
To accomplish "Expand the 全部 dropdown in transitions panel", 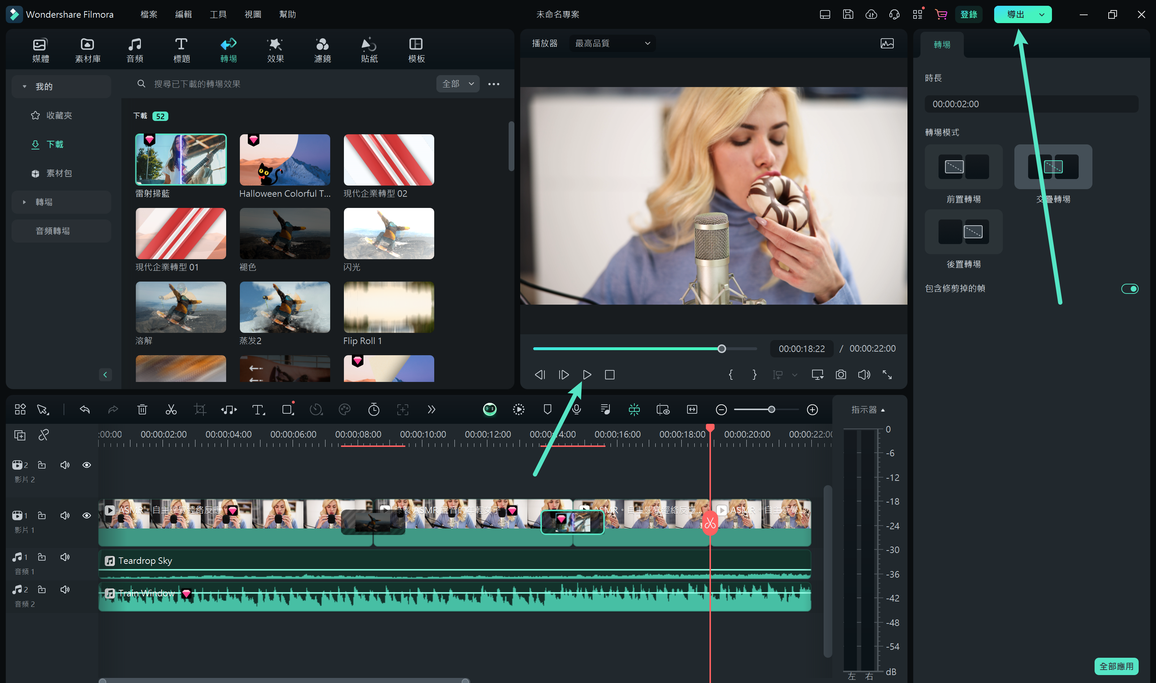I will click(459, 83).
